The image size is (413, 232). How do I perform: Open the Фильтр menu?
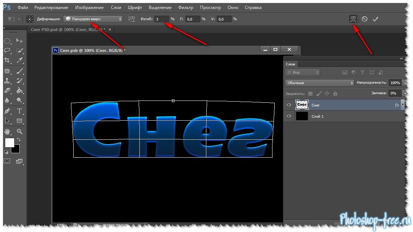[x=186, y=7]
